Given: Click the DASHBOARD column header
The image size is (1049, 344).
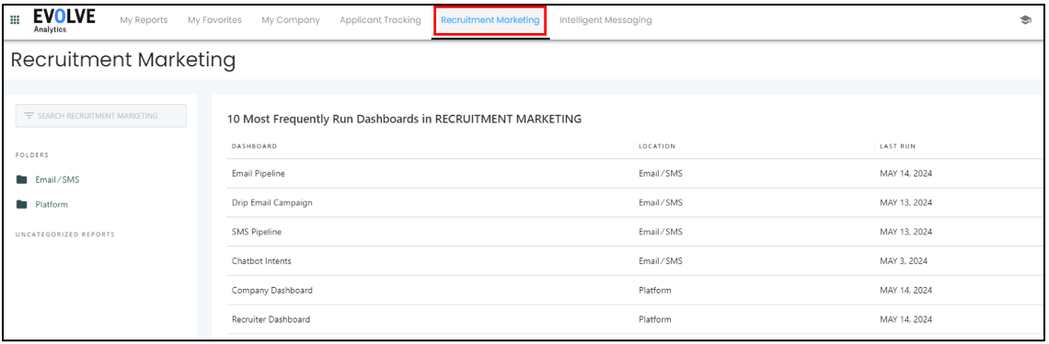Looking at the screenshot, I should point(254,146).
